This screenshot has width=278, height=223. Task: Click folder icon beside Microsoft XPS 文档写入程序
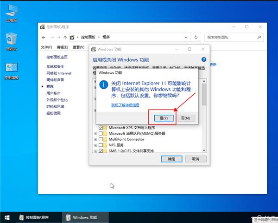pos(105,128)
